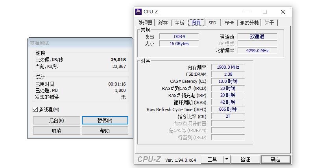Expand the 工具 dropdown arrow
This screenshot has width=334, height=168.
pyautogui.click(x=227, y=159)
